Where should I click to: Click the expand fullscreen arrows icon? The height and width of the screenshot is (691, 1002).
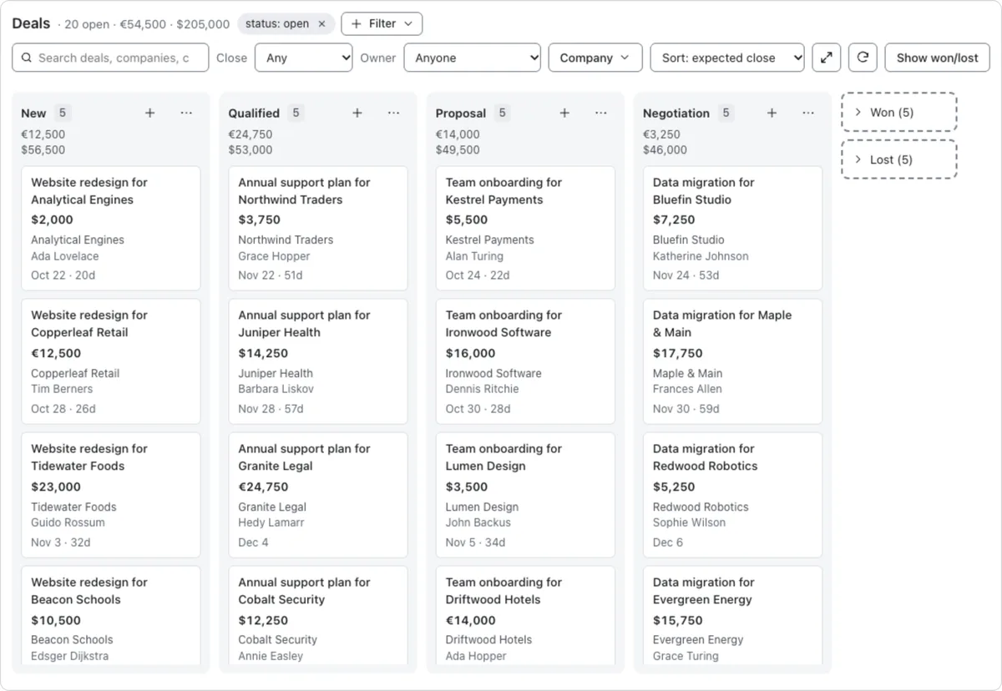826,58
